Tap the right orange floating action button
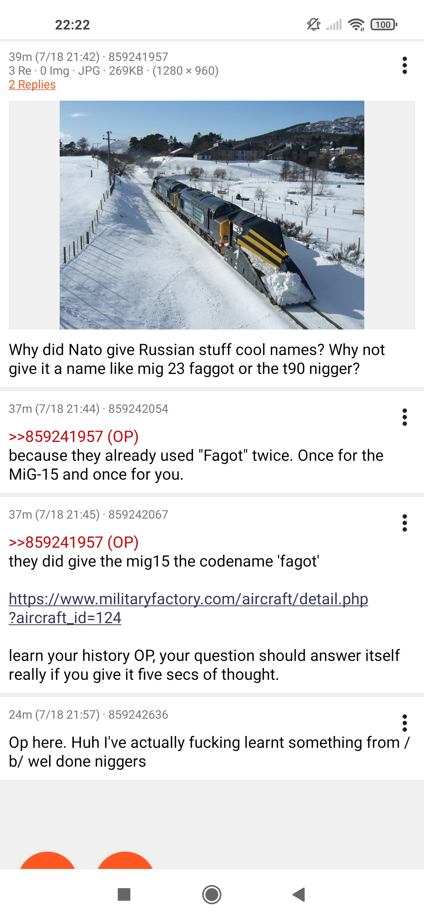Image resolution: width=424 pixels, height=920 pixels. (125, 860)
